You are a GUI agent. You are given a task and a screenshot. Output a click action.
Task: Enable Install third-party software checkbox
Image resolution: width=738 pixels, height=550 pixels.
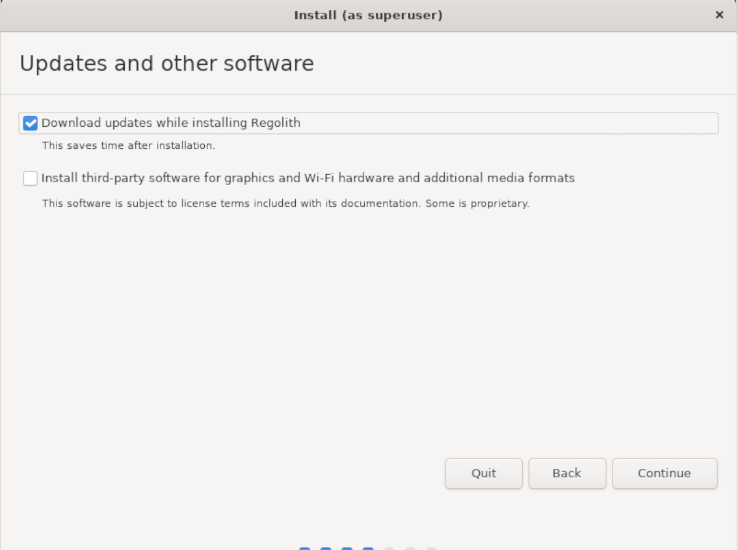tap(30, 178)
